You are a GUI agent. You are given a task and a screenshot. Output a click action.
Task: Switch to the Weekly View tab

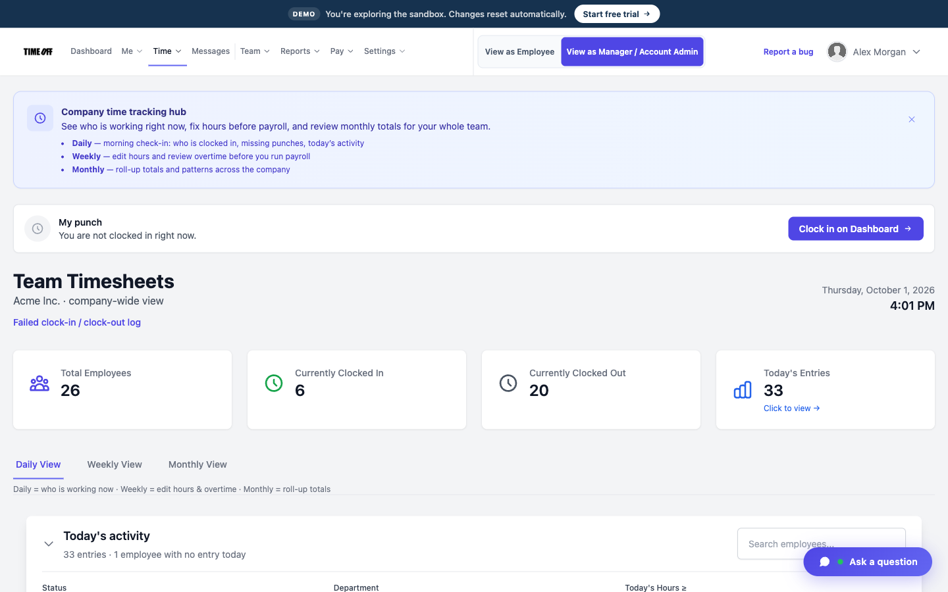click(x=115, y=464)
